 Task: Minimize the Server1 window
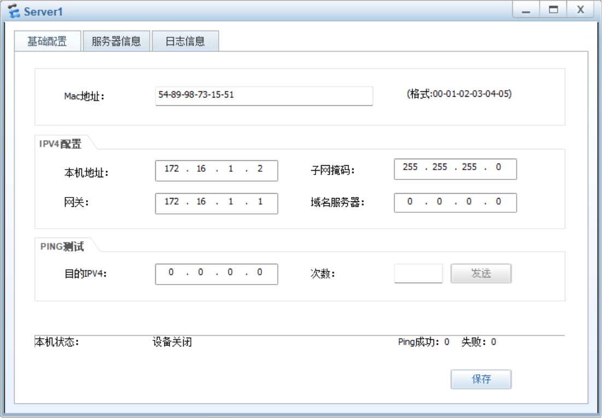coord(526,10)
